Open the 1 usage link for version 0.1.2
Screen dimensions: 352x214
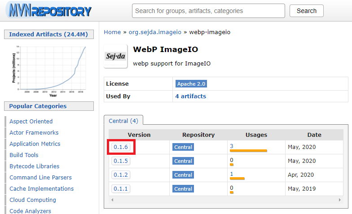(x=232, y=174)
